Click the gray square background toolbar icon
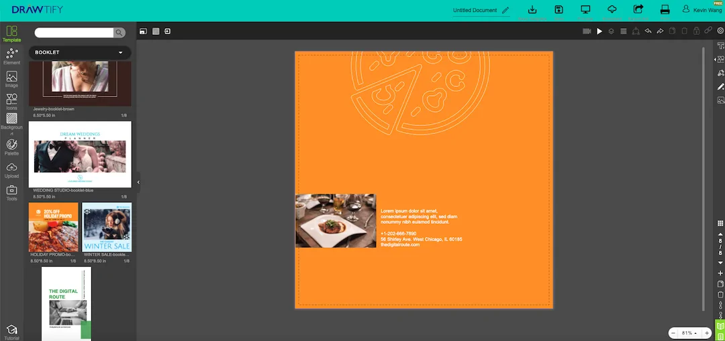Image resolution: width=725 pixels, height=341 pixels. pyautogui.click(x=156, y=31)
